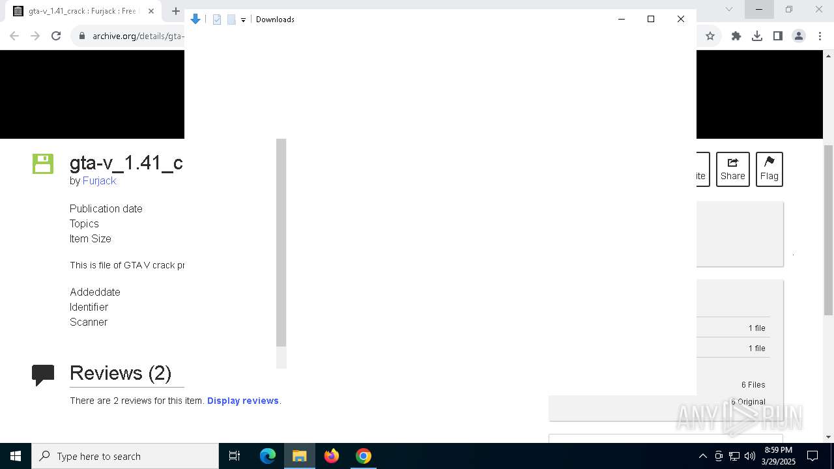Click the site info lock icon in address bar
Image resolution: width=834 pixels, height=469 pixels.
tap(82, 36)
